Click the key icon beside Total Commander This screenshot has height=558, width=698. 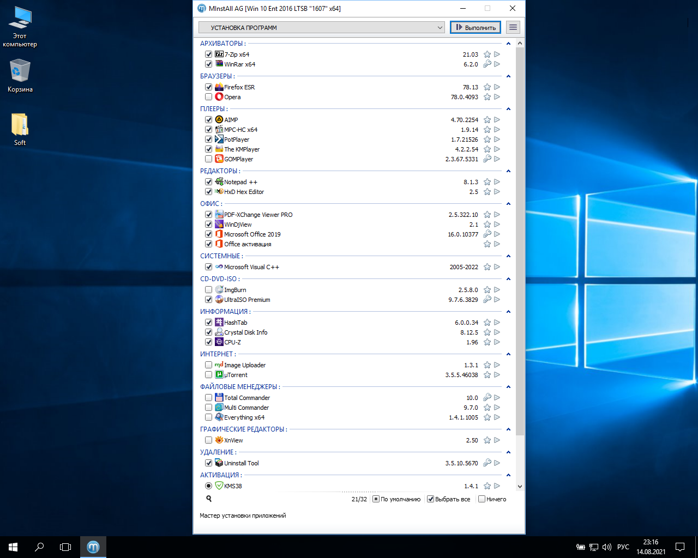487,398
